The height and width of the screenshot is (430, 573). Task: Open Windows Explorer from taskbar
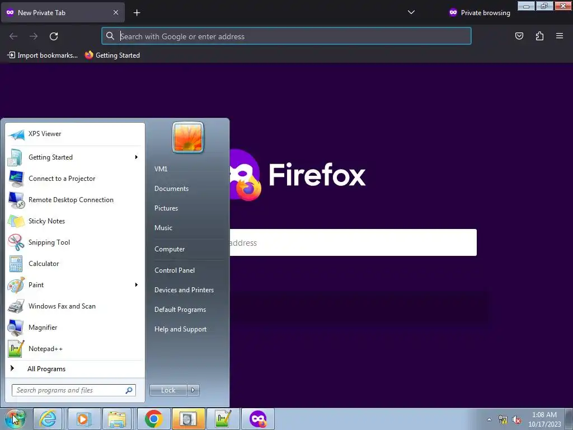point(117,419)
